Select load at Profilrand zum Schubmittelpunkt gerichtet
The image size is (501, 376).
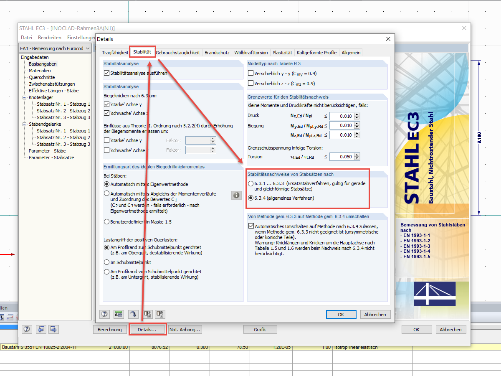point(106,247)
